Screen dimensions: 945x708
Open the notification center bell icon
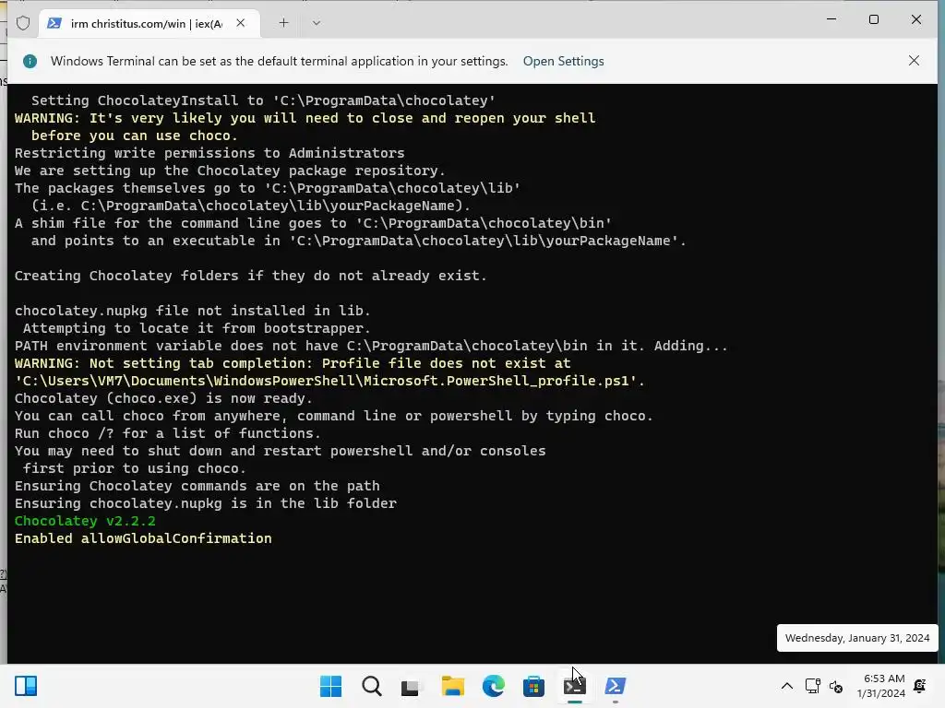[920, 686]
